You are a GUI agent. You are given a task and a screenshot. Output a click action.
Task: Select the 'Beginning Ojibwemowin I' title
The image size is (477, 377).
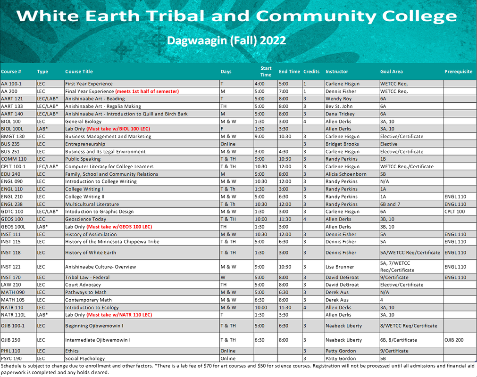tap(94, 326)
